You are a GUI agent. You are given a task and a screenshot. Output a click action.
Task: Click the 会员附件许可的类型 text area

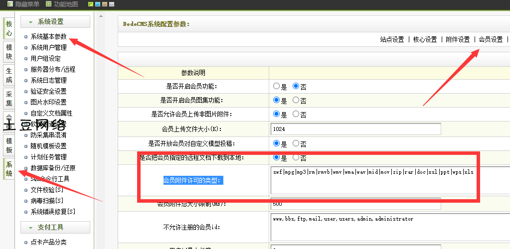(390, 180)
